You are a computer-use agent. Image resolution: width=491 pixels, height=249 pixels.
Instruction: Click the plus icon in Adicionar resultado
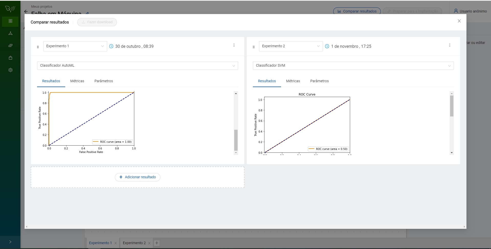pos(121,177)
